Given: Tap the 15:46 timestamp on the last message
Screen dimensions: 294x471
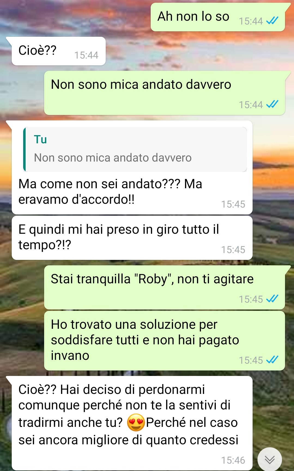Looking at the screenshot, I should coord(233,460).
